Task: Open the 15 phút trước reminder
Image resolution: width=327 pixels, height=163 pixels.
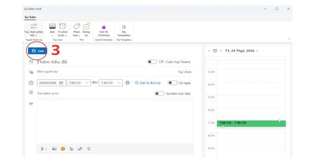Action: (62, 30)
